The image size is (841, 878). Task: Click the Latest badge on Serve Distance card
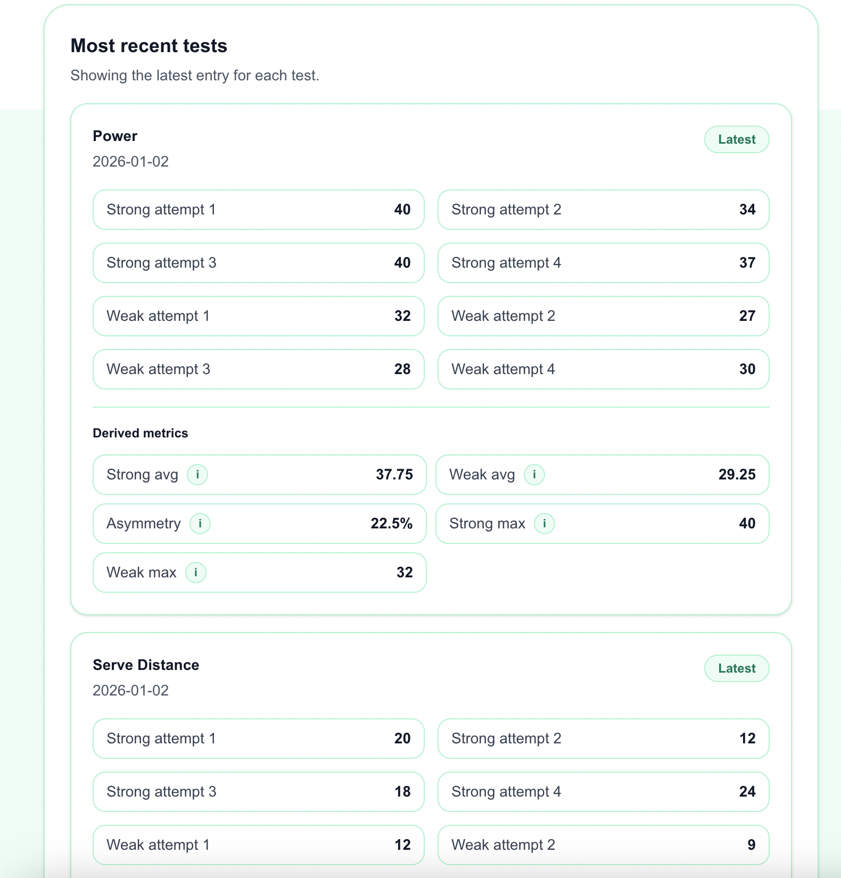[736, 668]
